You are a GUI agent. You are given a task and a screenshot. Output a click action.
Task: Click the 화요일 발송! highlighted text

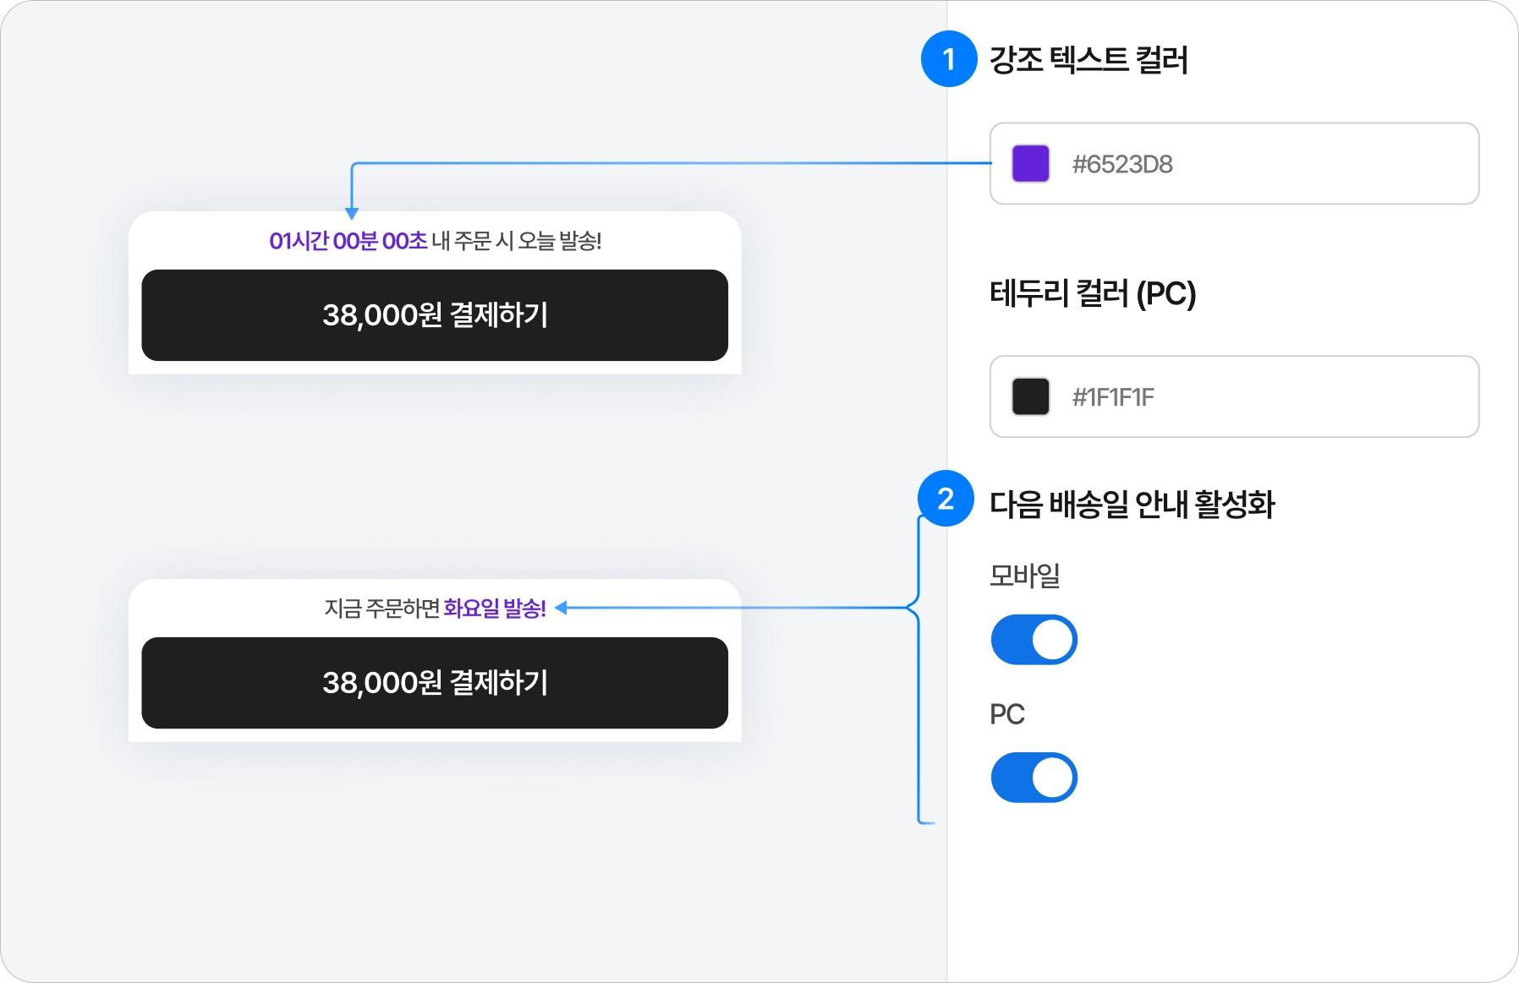click(495, 608)
